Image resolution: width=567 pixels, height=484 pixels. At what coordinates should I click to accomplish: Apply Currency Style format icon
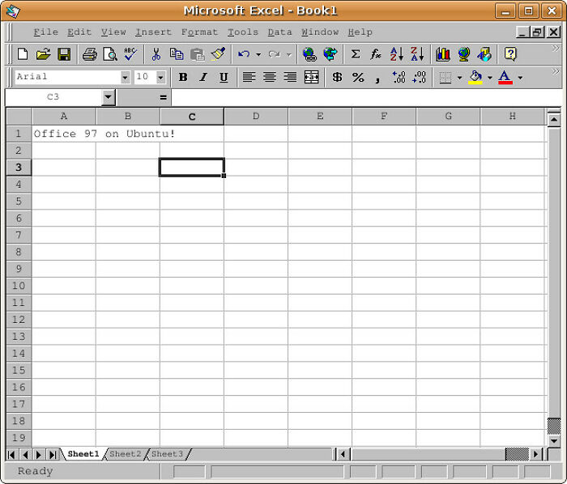point(337,78)
